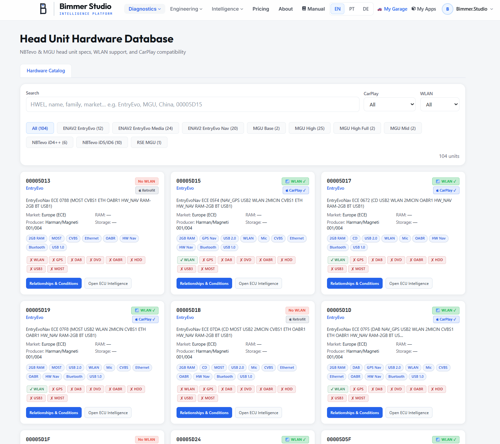The height and width of the screenshot is (444, 500).
Task: Switch language to PT
Action: pos(352,9)
